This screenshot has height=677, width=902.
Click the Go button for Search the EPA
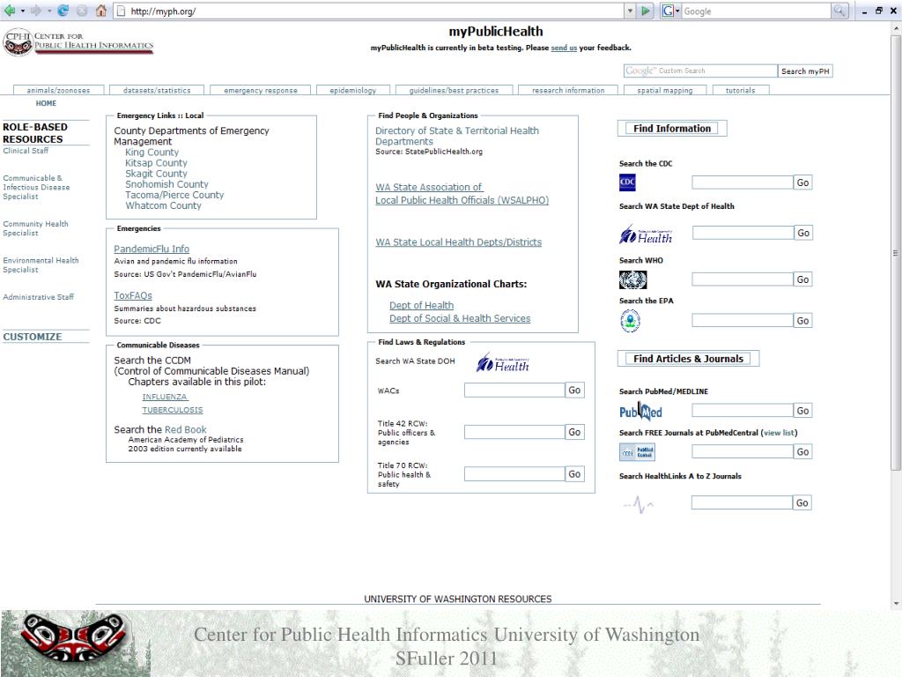tap(802, 321)
